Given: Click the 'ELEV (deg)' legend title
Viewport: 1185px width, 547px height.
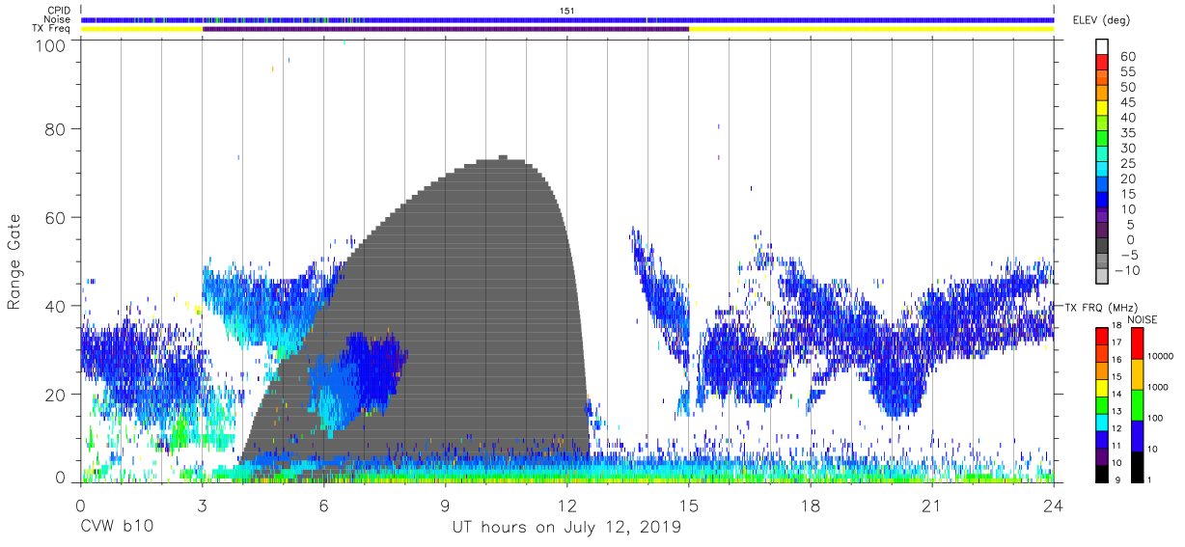Looking at the screenshot, I should coord(1102,20).
